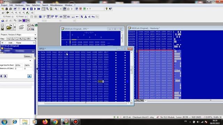Open Google Chrome from the taskbar
223x125 pixels.
pyautogui.click(x=55, y=122)
